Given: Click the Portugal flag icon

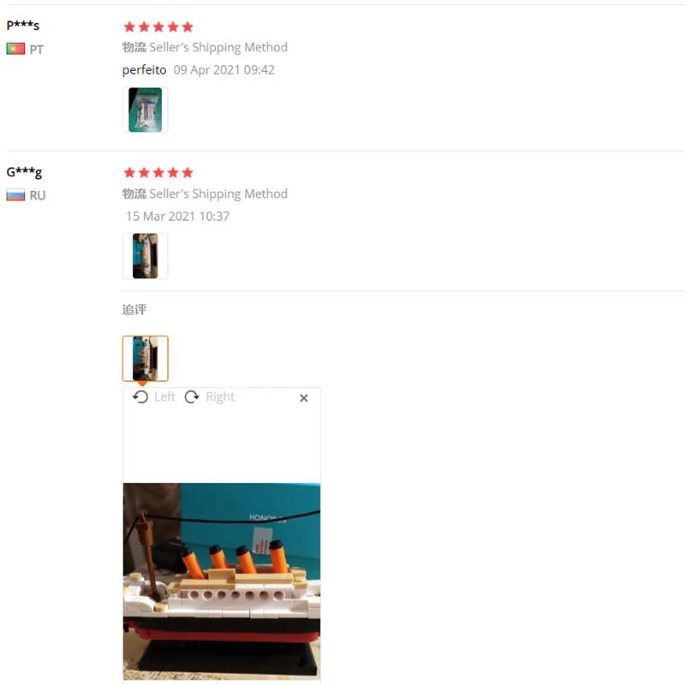Looking at the screenshot, I should tap(15, 49).
